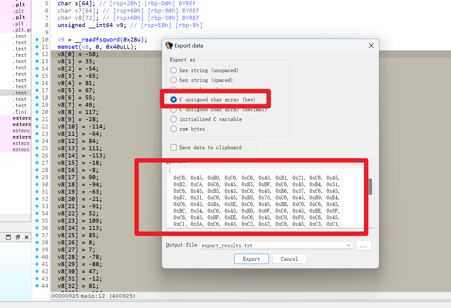Click code line 'v8[17] = 90;'

(x=78, y=177)
